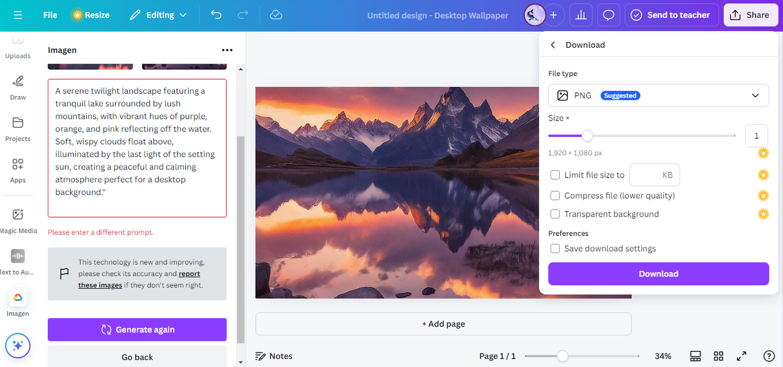Open Apps in the sidebar
783x367 pixels.
[18, 171]
